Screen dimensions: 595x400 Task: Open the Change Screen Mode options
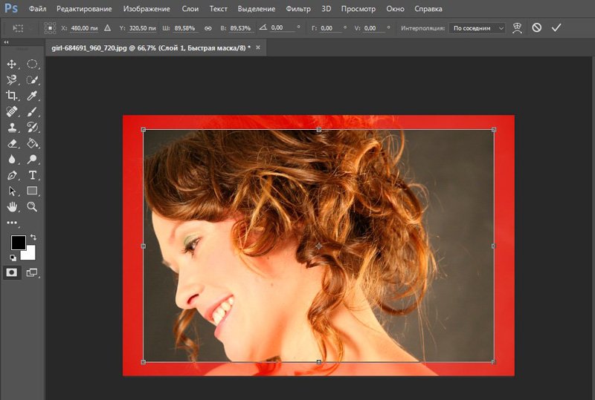(32, 272)
